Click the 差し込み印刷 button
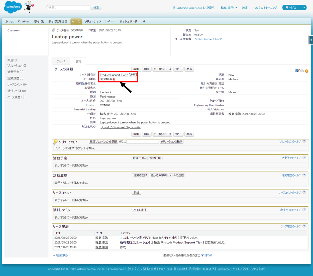 [x=159, y=175]
